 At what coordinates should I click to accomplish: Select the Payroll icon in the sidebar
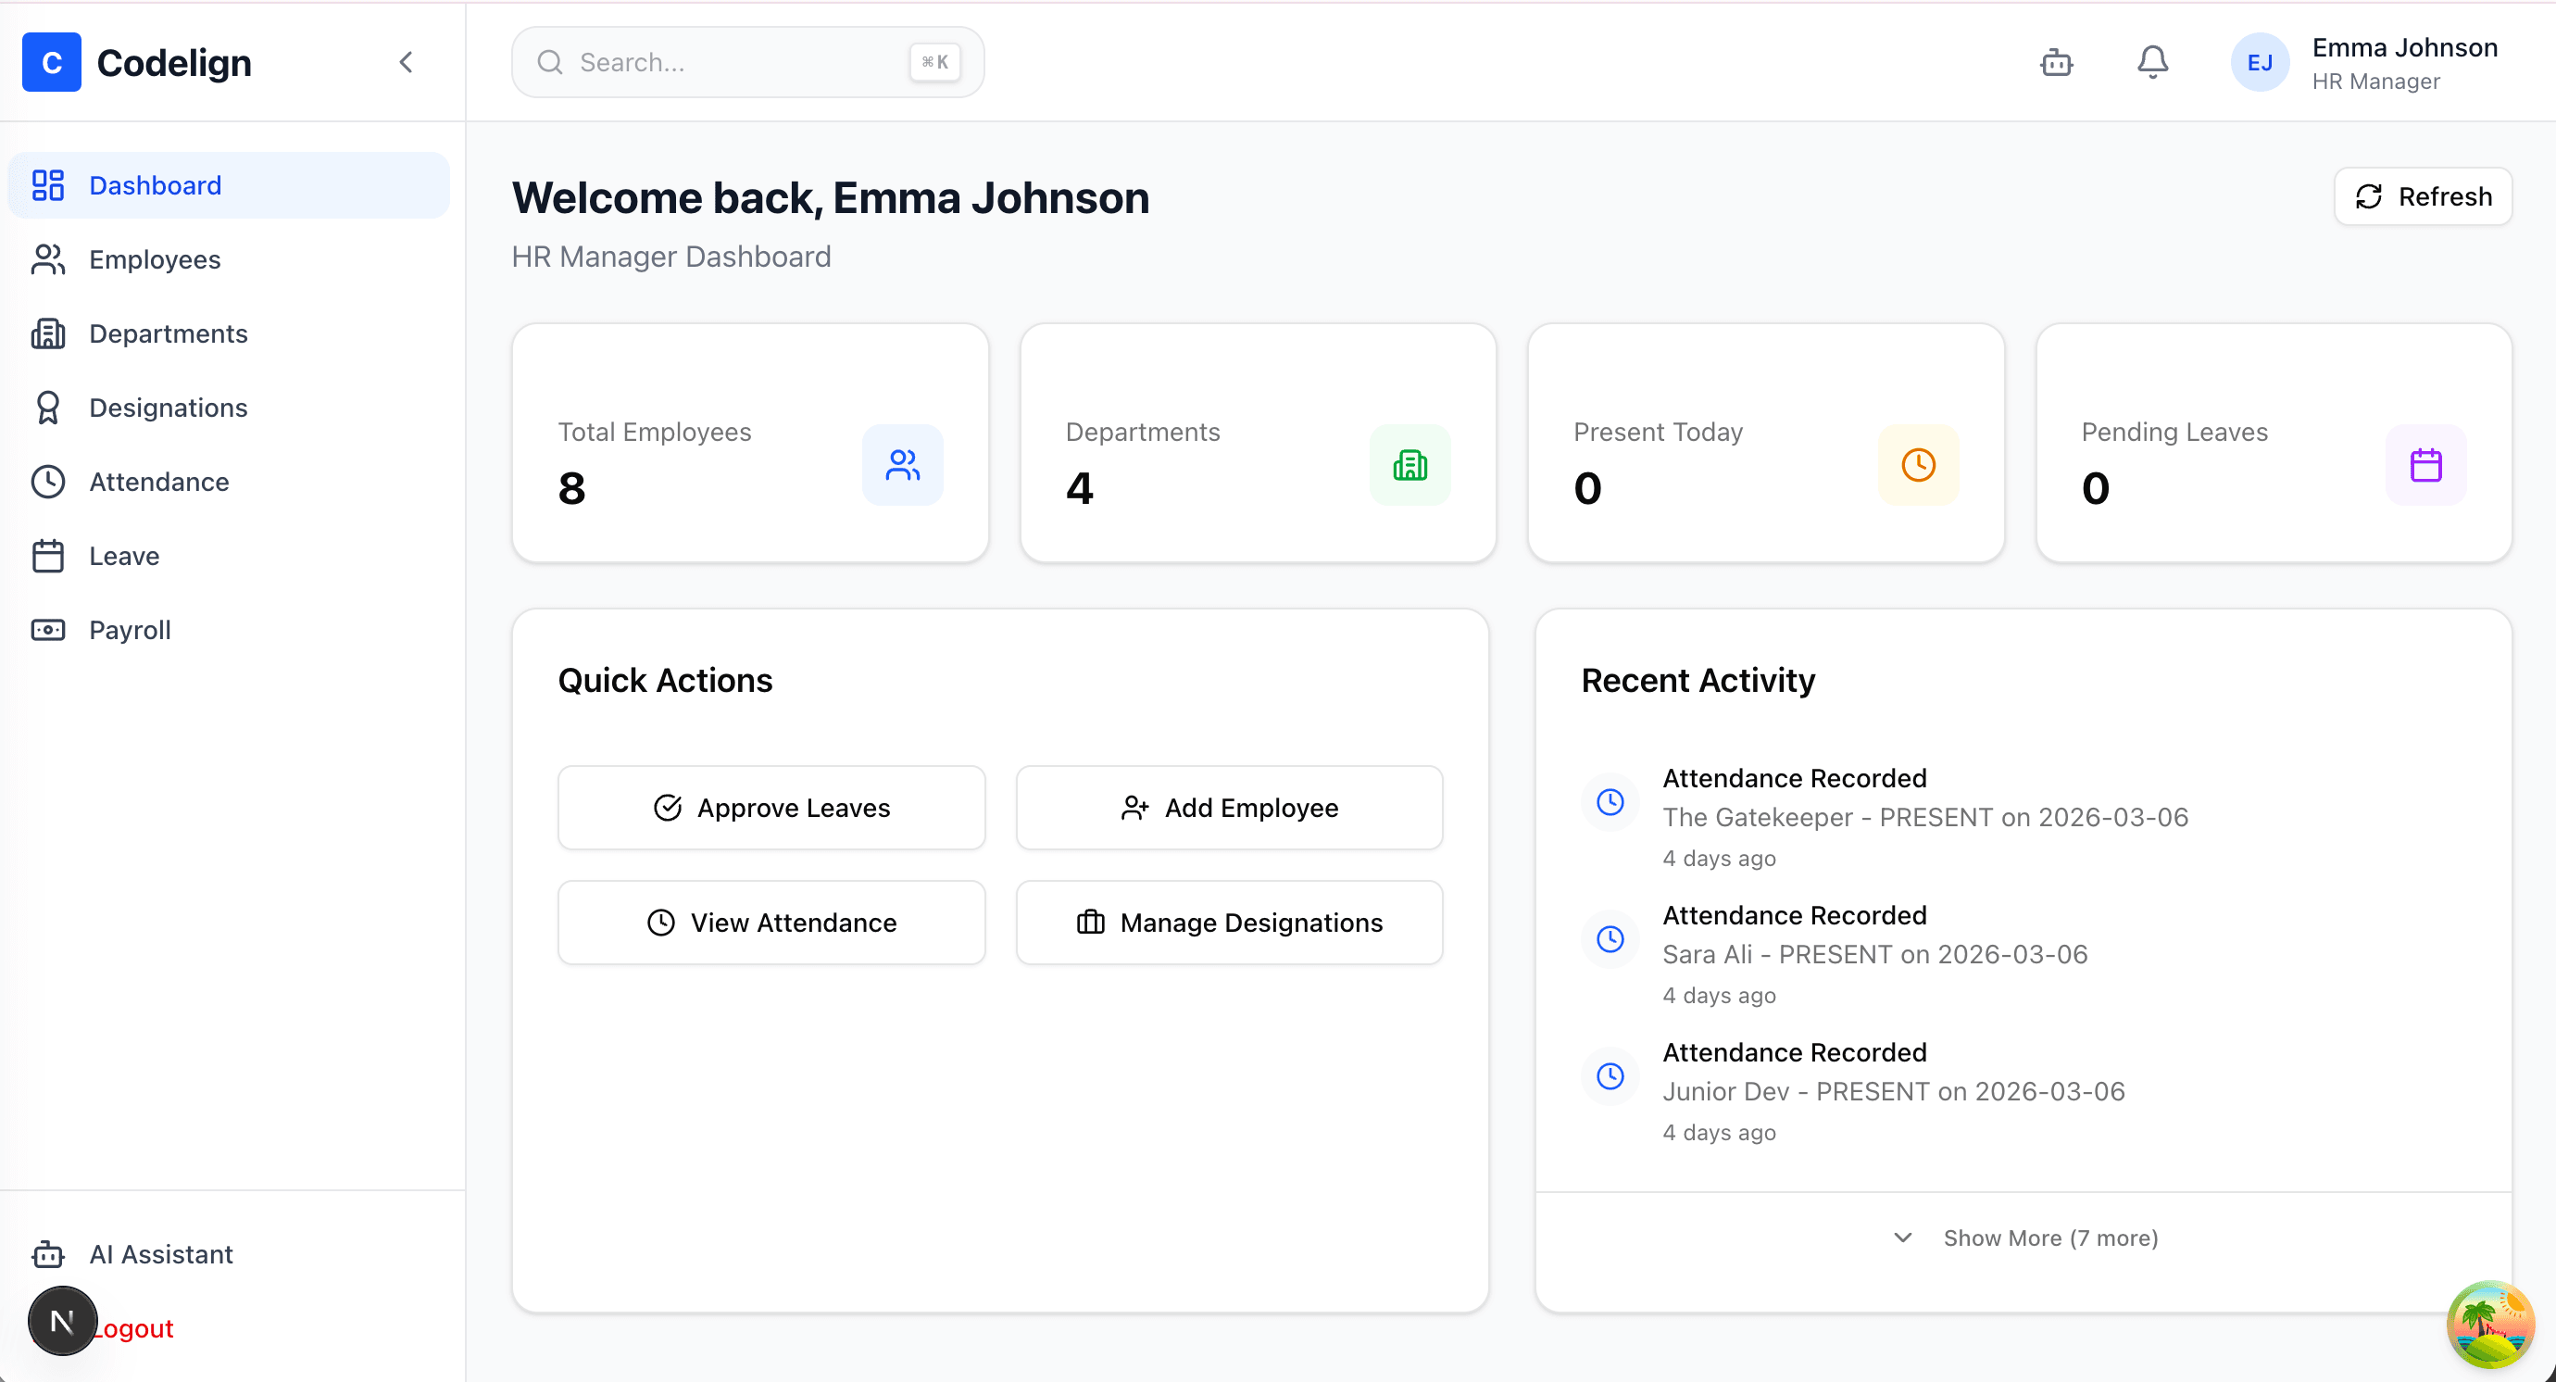(47, 630)
